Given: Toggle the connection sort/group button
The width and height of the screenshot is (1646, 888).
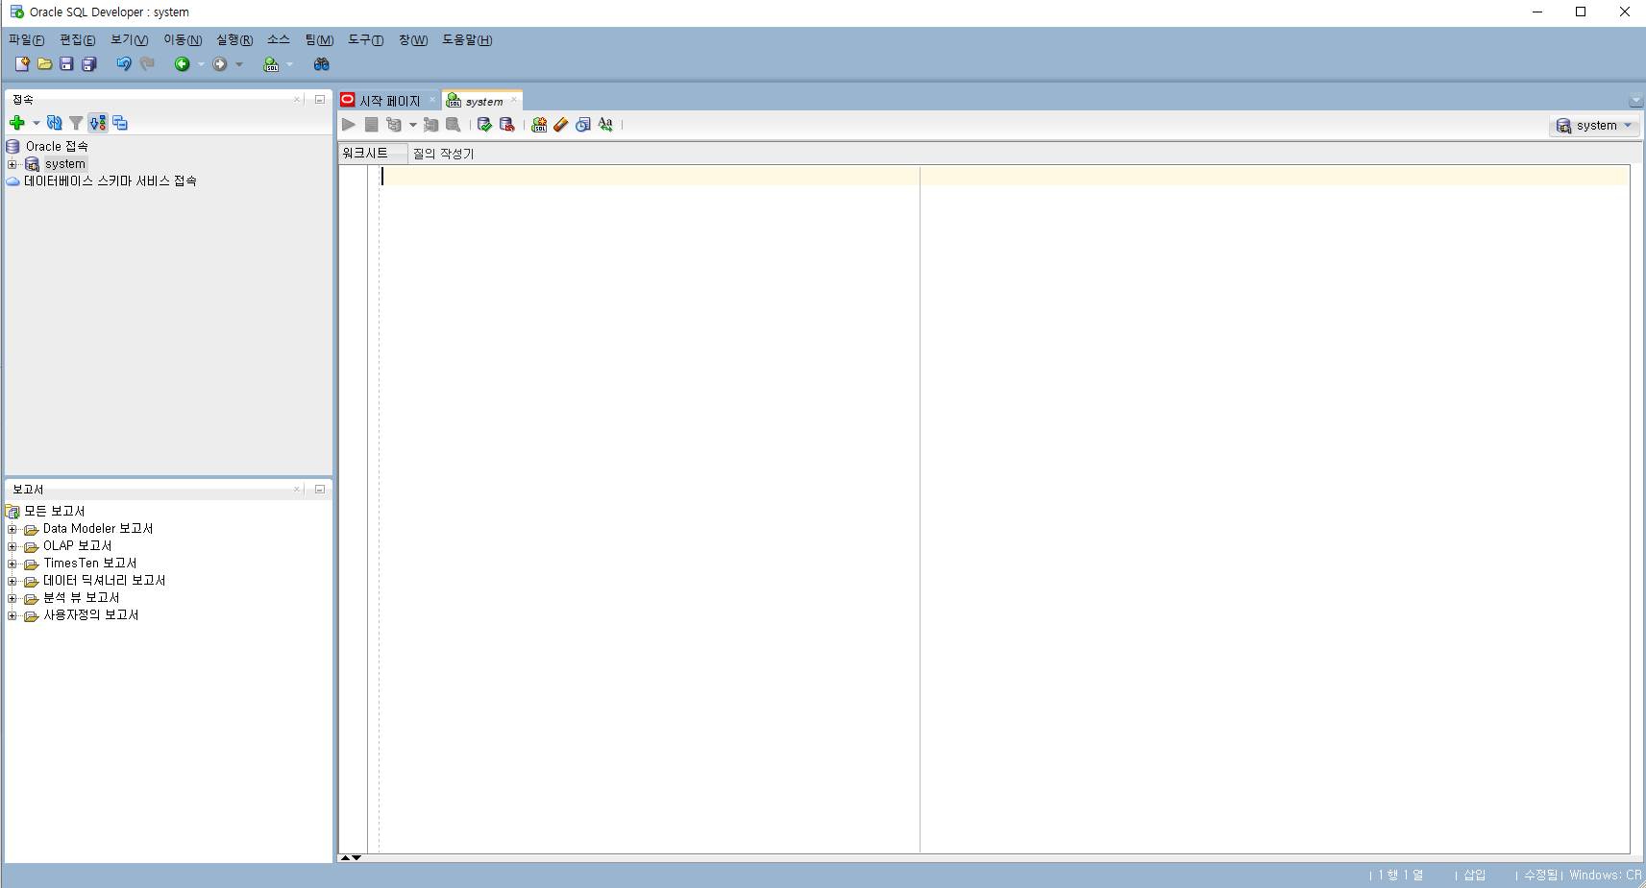Looking at the screenshot, I should click(x=98, y=123).
